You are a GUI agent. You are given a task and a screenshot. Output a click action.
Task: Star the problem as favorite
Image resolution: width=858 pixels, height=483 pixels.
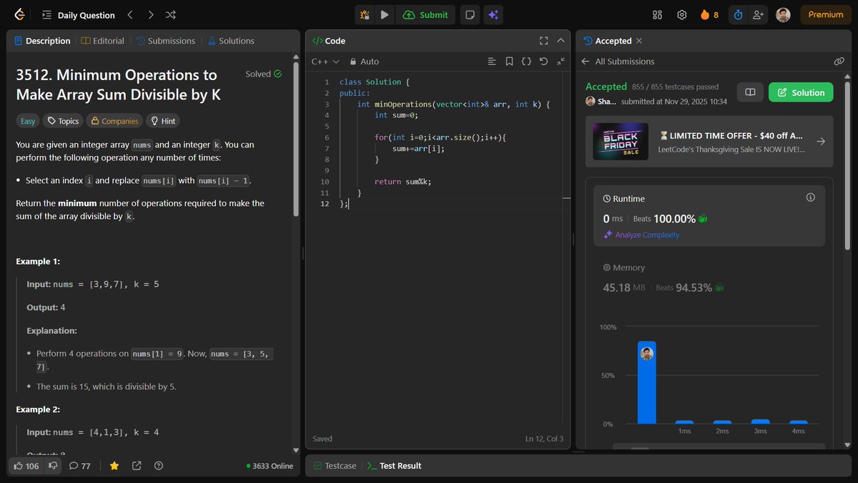pyautogui.click(x=114, y=466)
